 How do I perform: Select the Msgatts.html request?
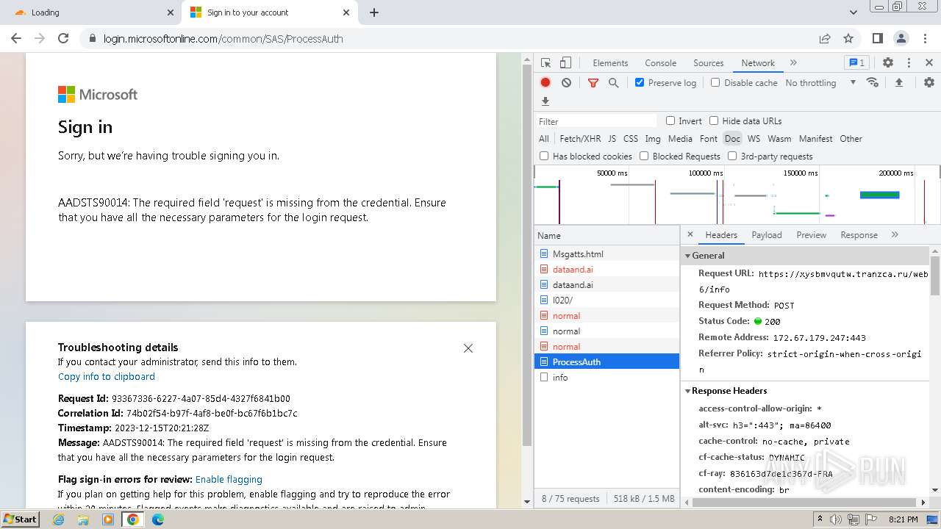pos(607,254)
